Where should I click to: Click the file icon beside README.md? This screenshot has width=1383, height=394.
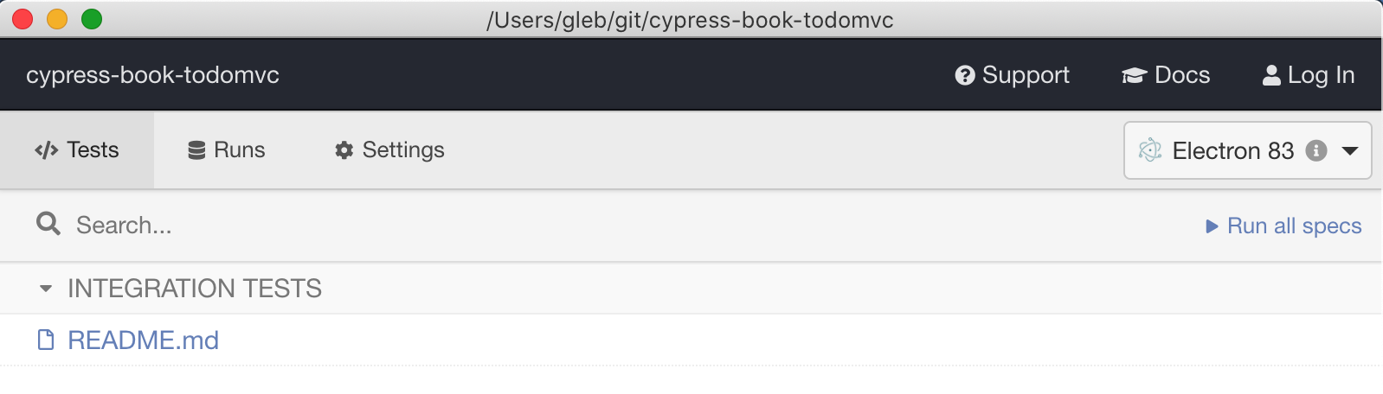(x=46, y=340)
